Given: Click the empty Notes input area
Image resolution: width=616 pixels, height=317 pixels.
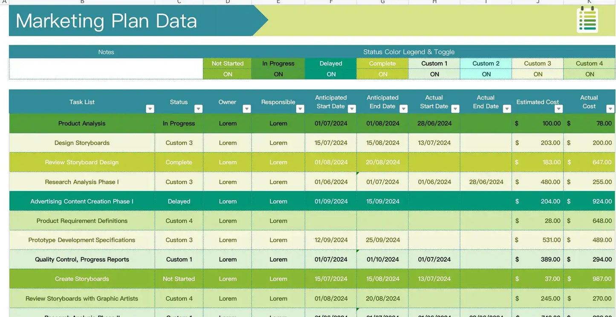Looking at the screenshot, I should coord(106,69).
